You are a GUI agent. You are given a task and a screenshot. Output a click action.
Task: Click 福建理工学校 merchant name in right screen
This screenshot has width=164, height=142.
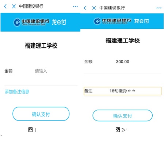click(123, 40)
